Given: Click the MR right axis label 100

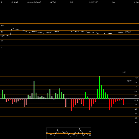Looking at the screenshot, I should pos(136,78).
